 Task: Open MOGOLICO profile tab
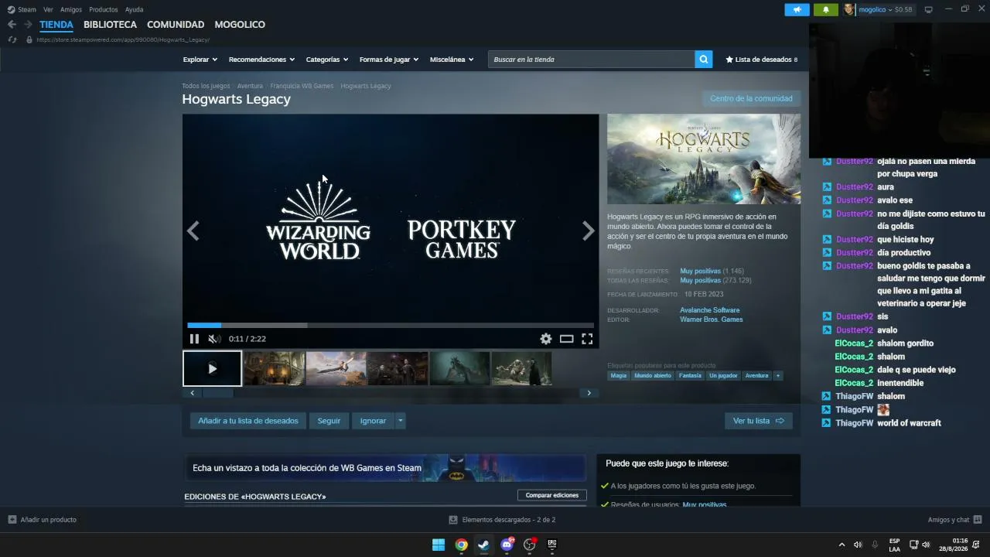(240, 25)
